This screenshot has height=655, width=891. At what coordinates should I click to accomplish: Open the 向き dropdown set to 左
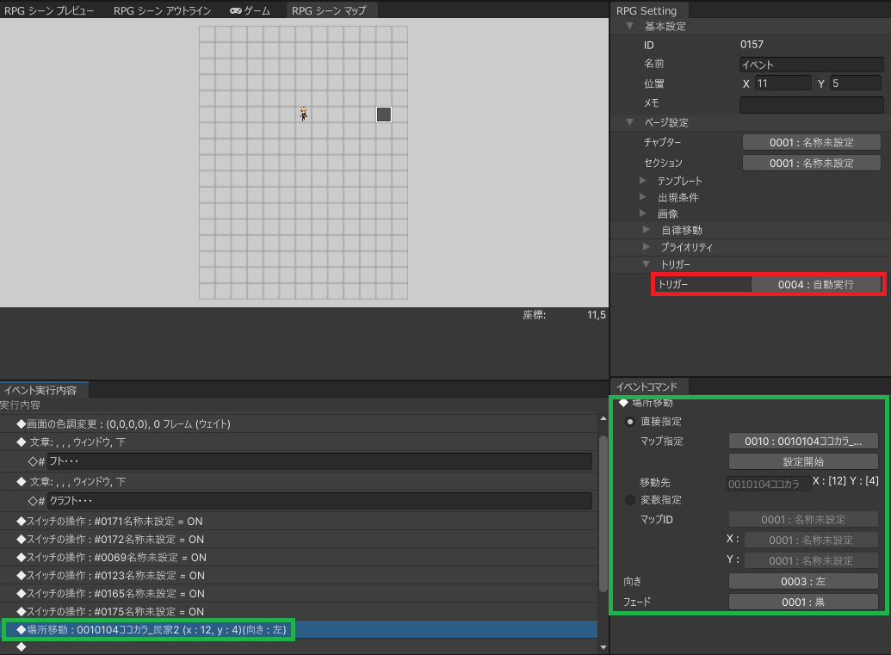803,582
